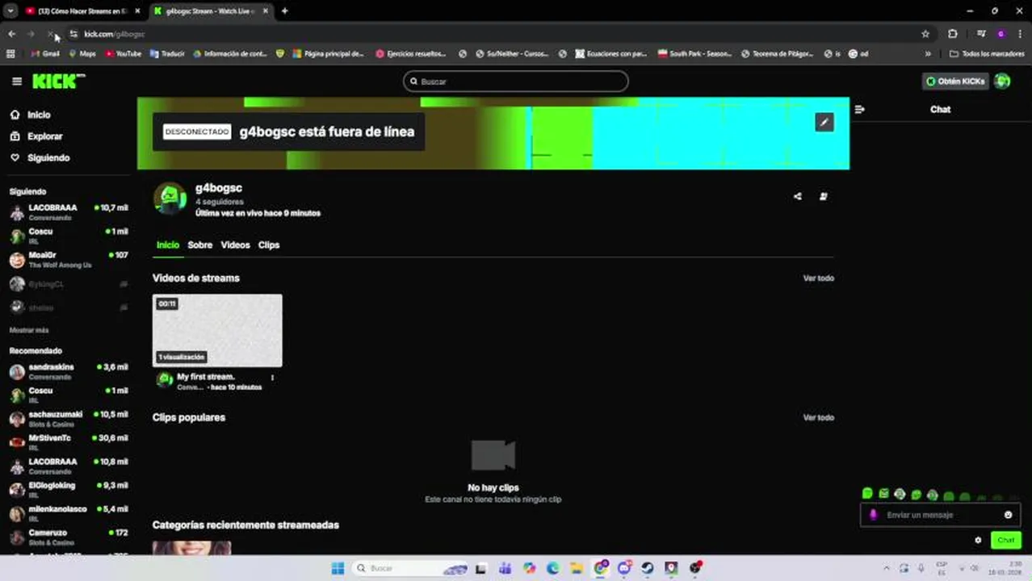Open the emoji picker in chat input
This screenshot has height=581, width=1032.
click(x=1008, y=515)
